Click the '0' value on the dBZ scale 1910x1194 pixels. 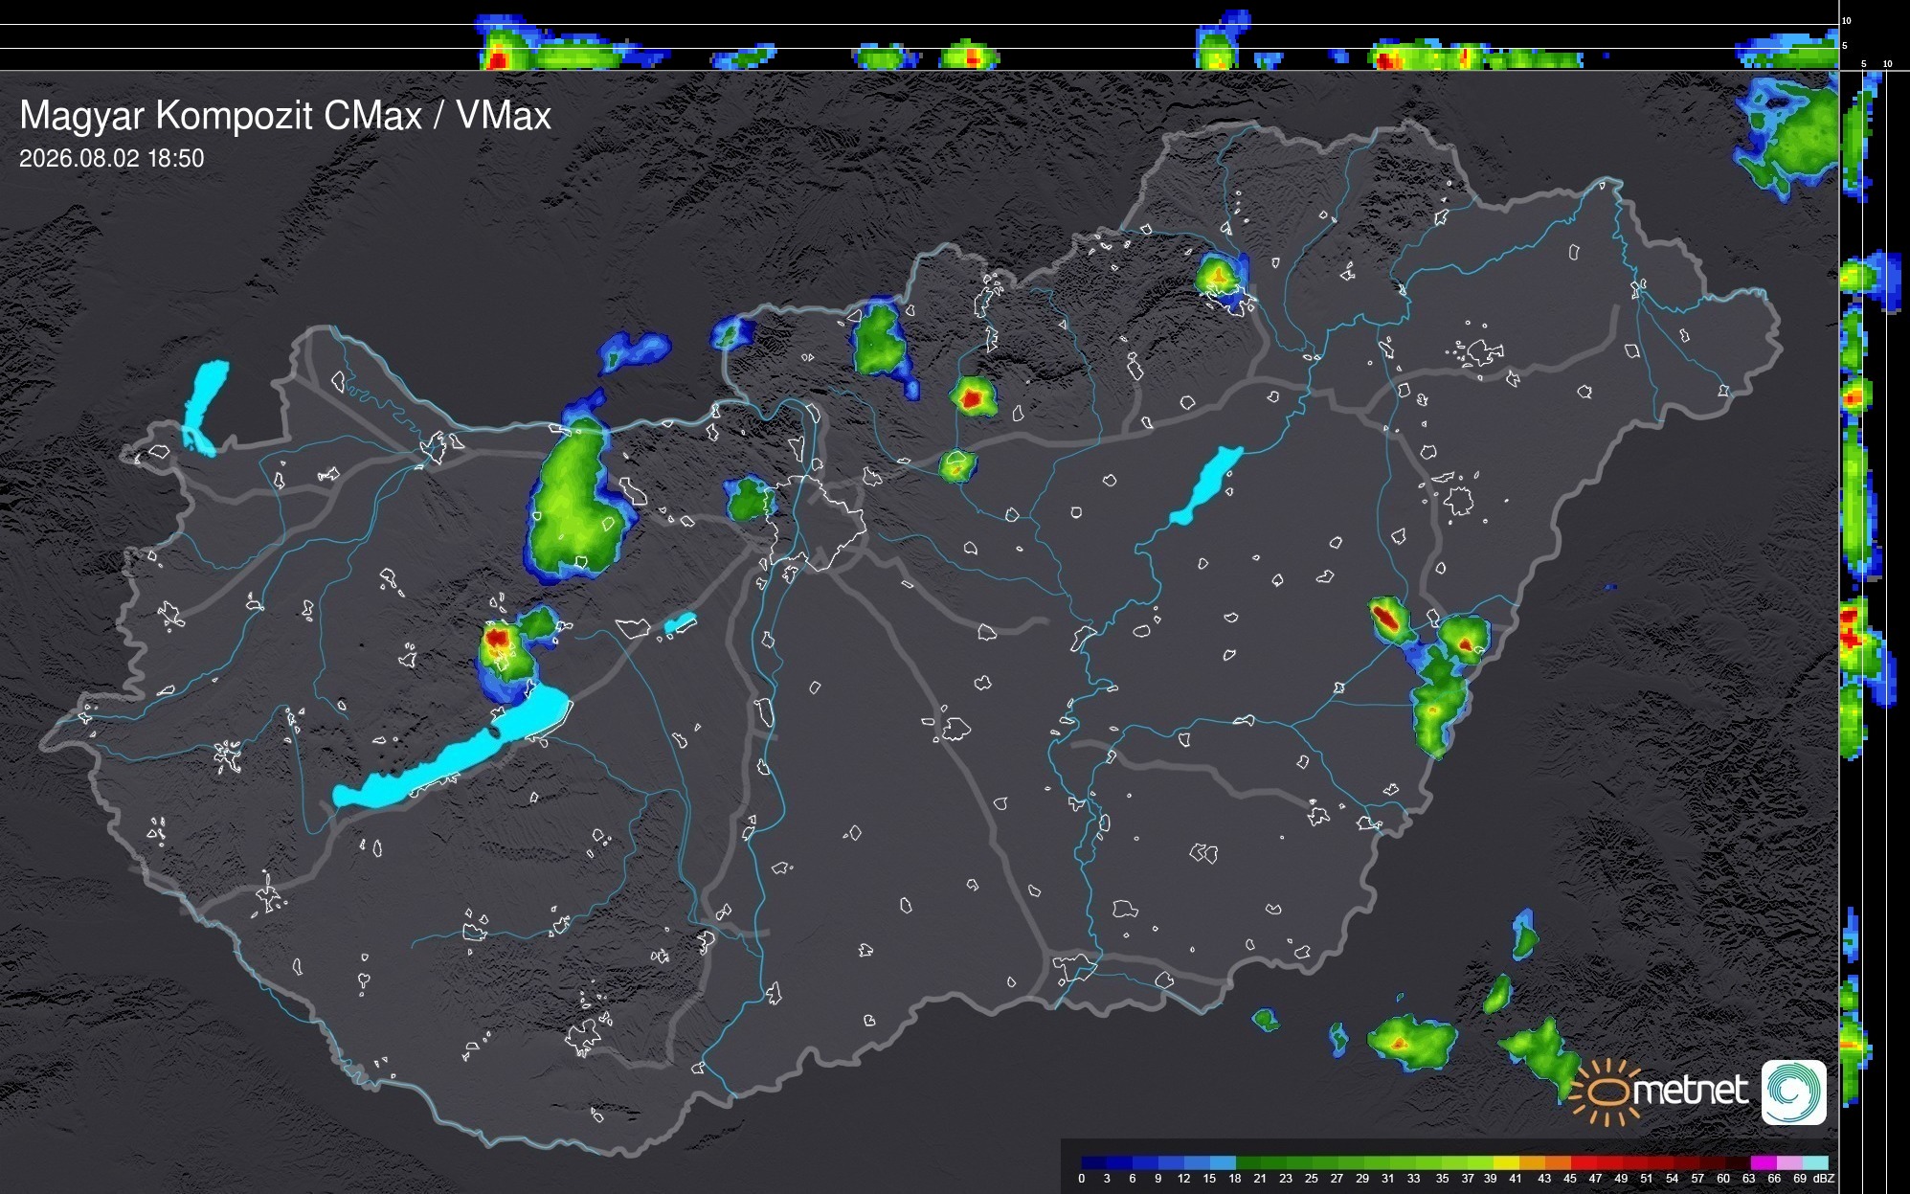click(x=1082, y=1179)
